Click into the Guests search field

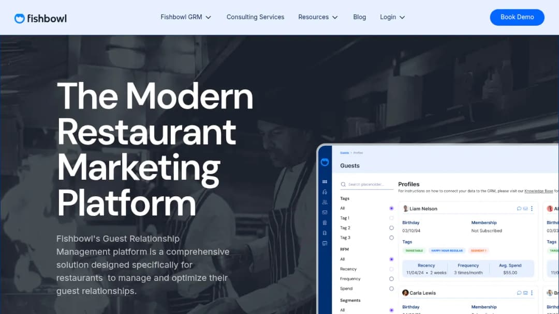[x=367, y=184]
